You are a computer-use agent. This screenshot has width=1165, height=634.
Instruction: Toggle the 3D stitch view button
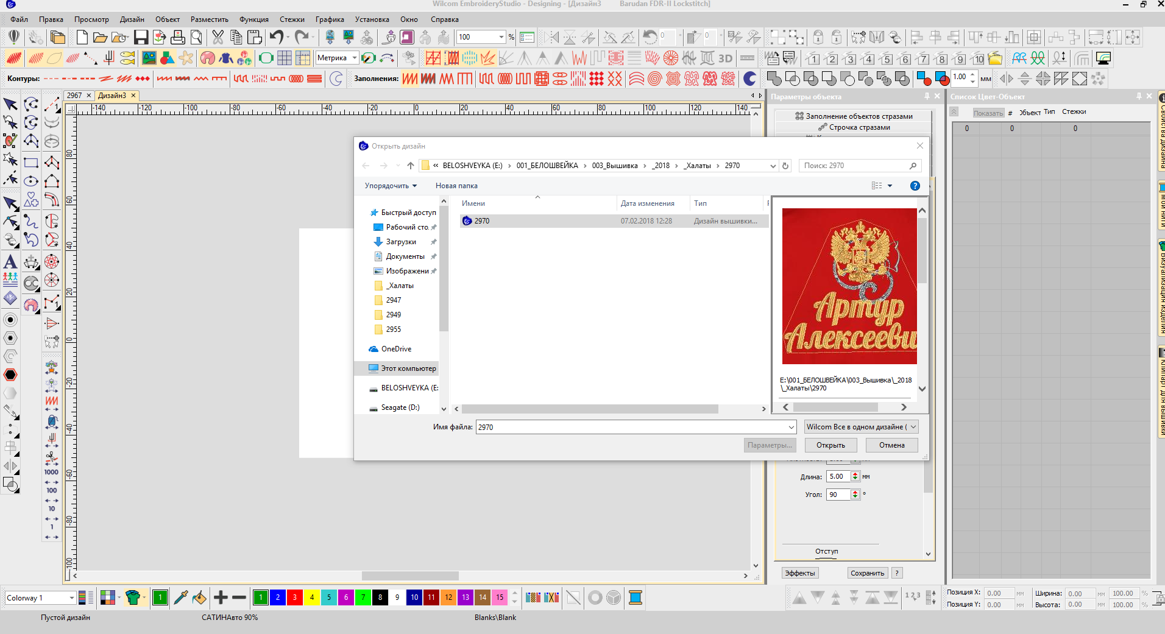click(725, 58)
